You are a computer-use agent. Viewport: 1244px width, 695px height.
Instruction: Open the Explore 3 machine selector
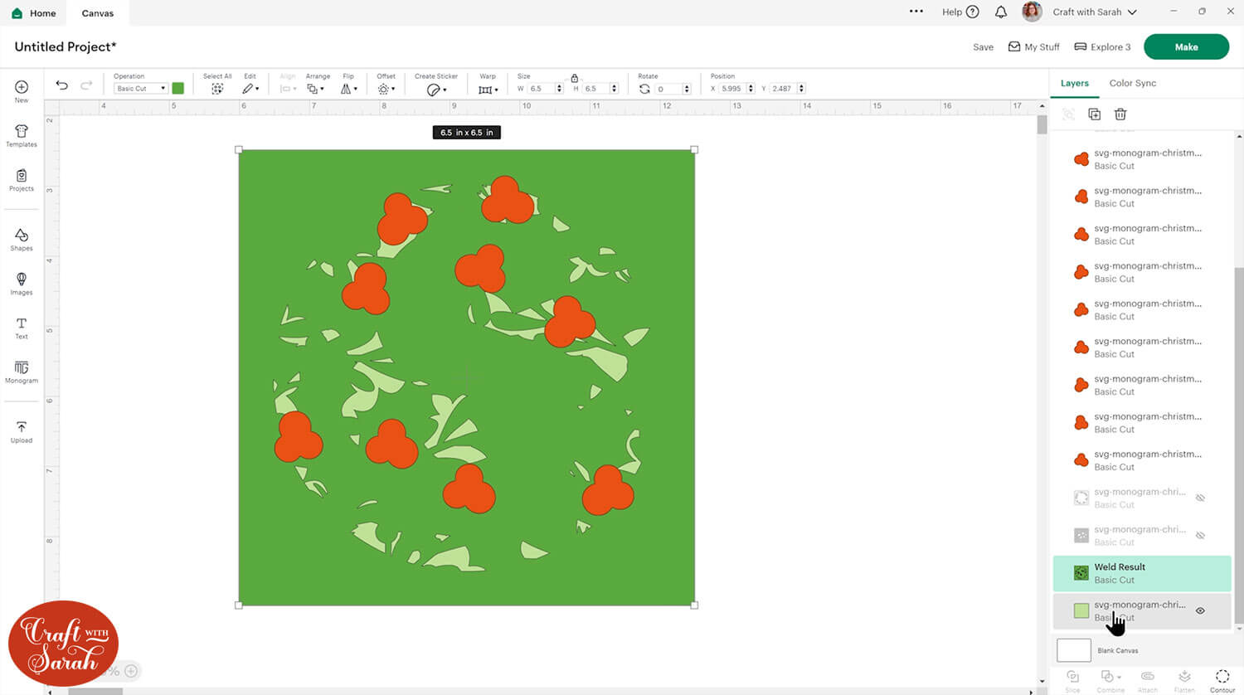[1102, 47]
